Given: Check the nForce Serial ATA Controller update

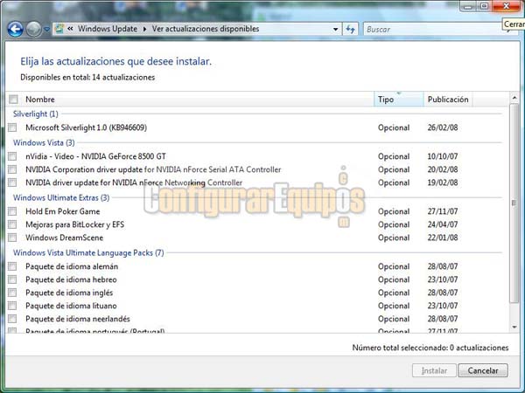Looking at the screenshot, I should pyautogui.click(x=12, y=169).
